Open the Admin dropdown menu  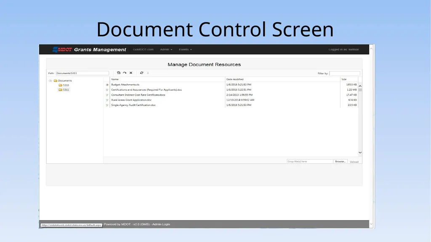pos(166,50)
